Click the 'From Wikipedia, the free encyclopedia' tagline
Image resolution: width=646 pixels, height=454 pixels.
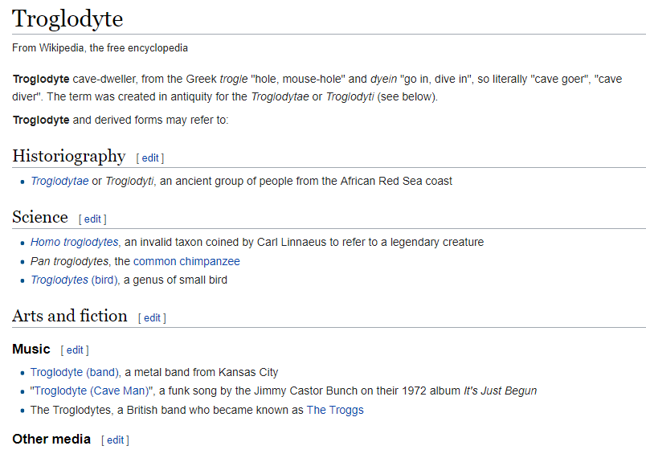(x=100, y=48)
